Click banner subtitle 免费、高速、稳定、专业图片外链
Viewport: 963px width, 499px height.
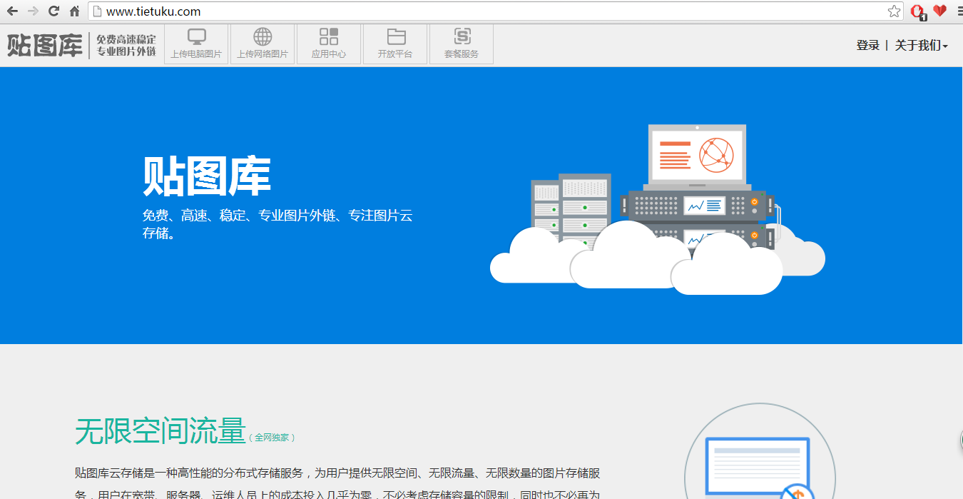[x=277, y=224]
